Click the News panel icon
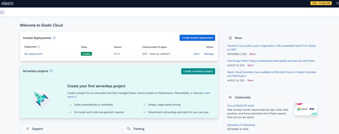339x134 pixels. [x=230, y=38]
